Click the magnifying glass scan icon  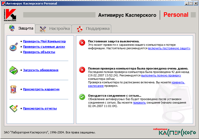click(x=13, y=47)
